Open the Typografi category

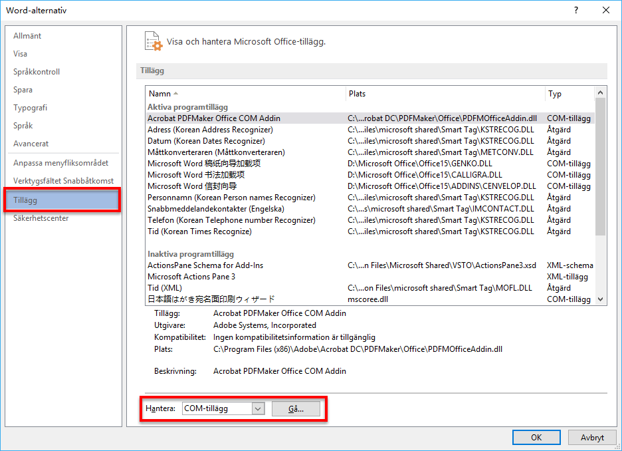click(x=62, y=108)
